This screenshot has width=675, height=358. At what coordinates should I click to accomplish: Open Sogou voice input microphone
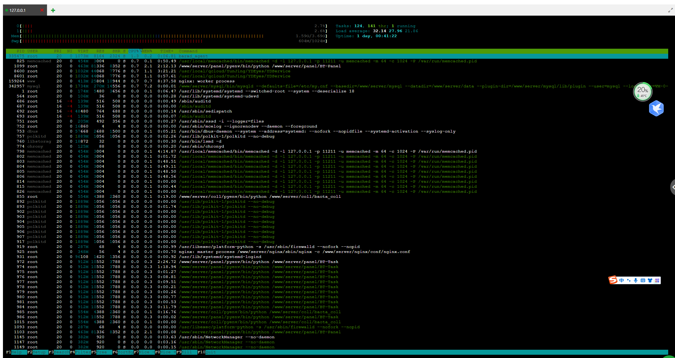coord(636,280)
